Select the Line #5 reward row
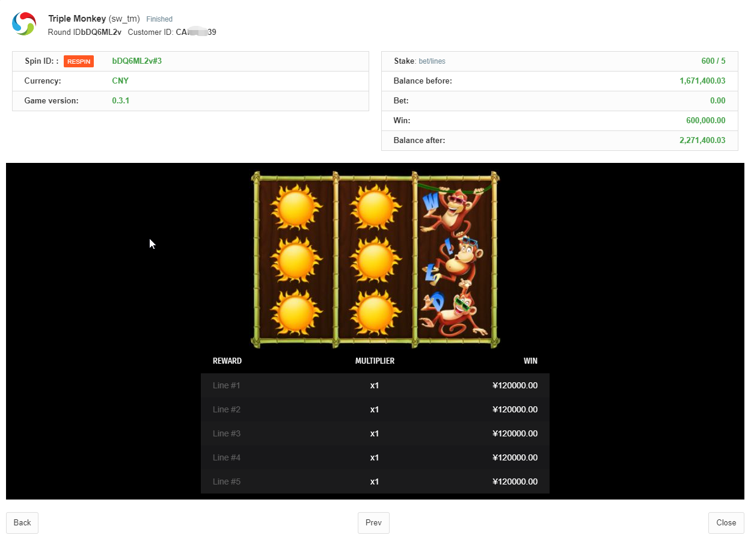The width and height of the screenshot is (748, 544). click(375, 481)
